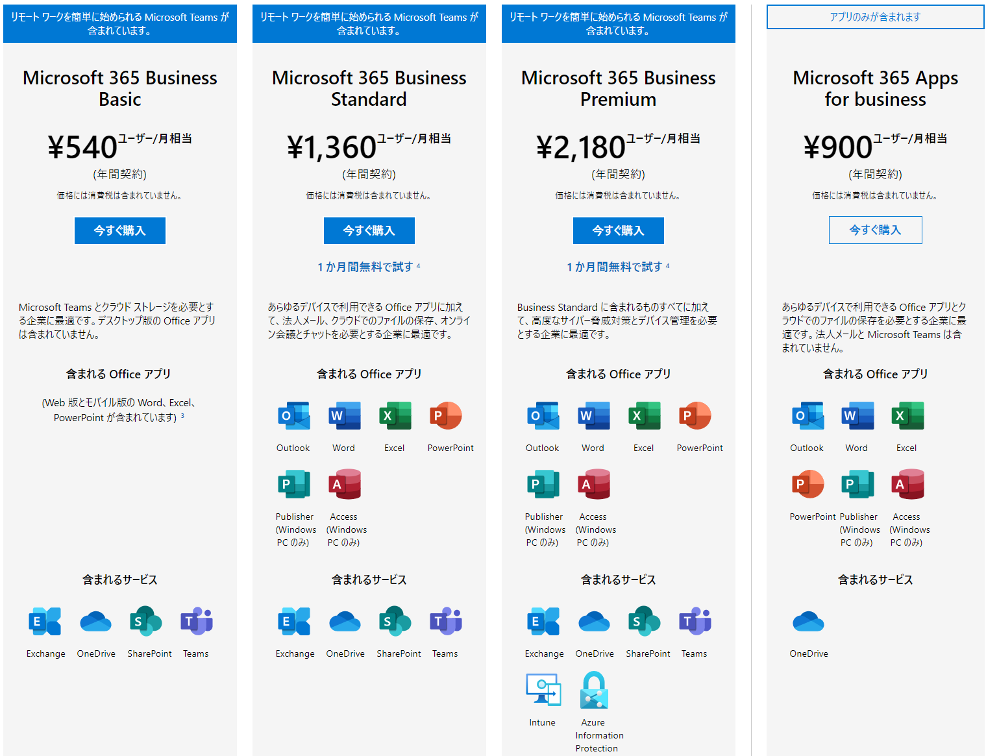The width and height of the screenshot is (986, 756).
Task: Click Teams banner above Business Premium
Action: [x=618, y=23]
